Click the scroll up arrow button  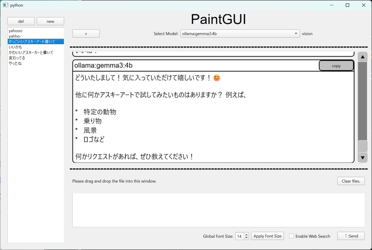(x=363, y=57)
